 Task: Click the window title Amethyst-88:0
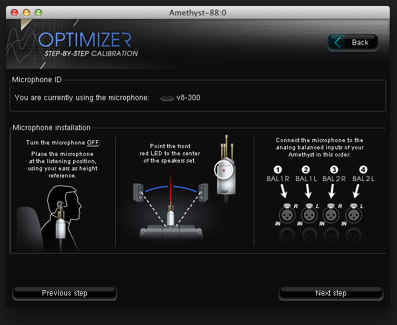[x=198, y=13]
